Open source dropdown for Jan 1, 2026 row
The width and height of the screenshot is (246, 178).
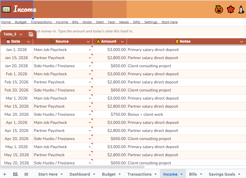point(90,50)
